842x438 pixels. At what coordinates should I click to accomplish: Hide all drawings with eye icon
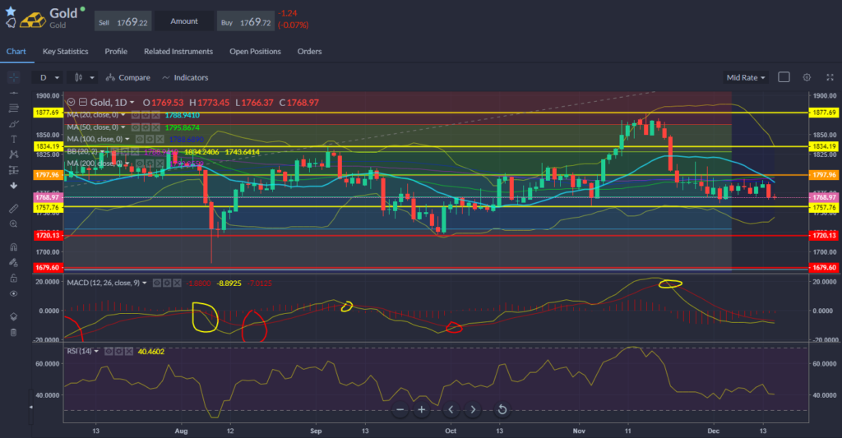click(13, 293)
